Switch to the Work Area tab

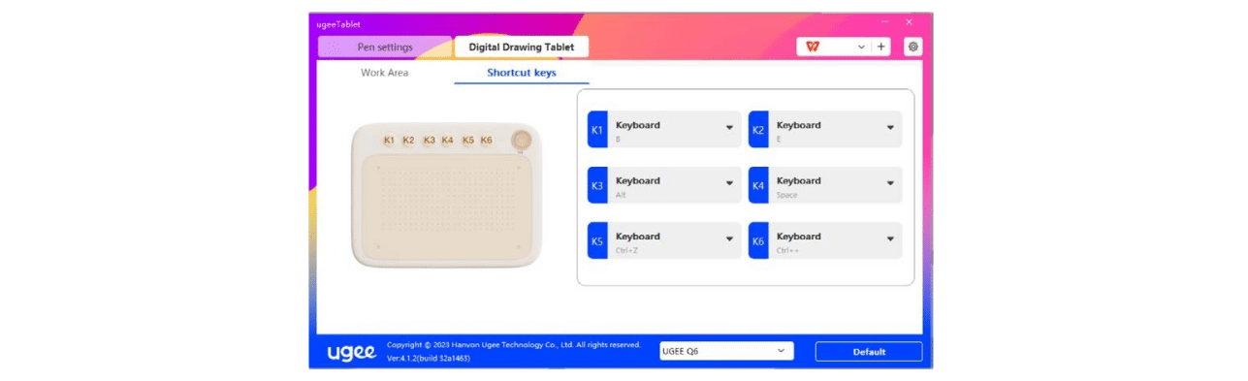385,73
